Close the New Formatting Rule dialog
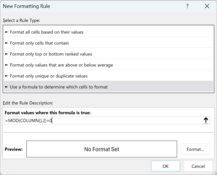Viewport: 217px width, 175px height. pyautogui.click(x=207, y=6)
